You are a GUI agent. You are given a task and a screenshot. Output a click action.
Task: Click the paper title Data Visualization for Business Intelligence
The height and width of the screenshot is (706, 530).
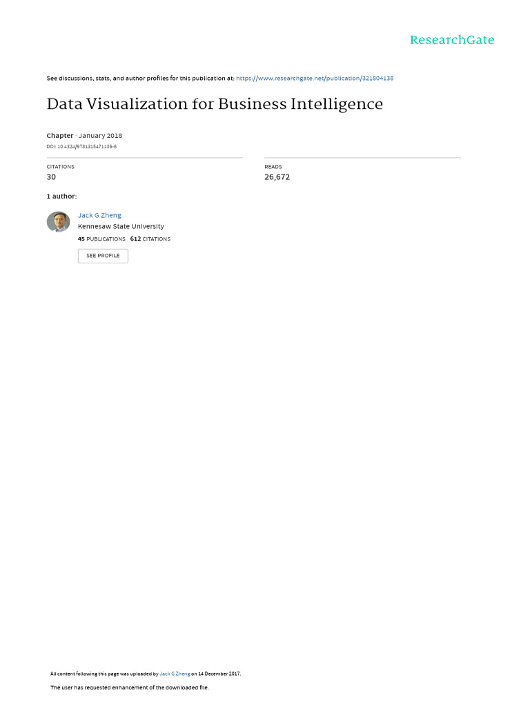(215, 105)
